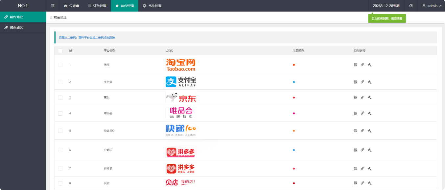
Task: Select the checkbox in the 京东 row
Action: tap(60, 98)
